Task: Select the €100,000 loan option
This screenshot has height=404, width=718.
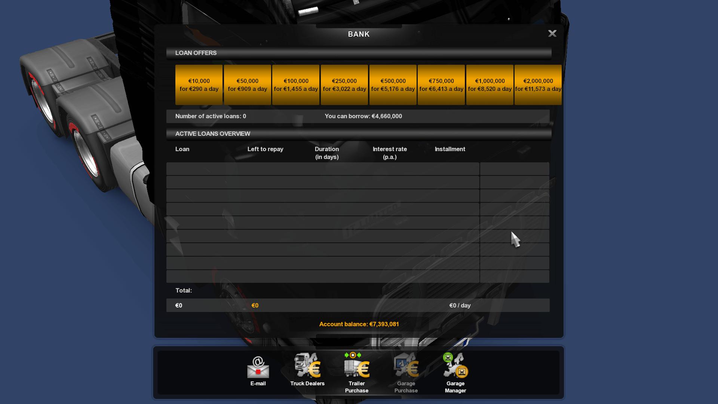Action: click(x=295, y=84)
